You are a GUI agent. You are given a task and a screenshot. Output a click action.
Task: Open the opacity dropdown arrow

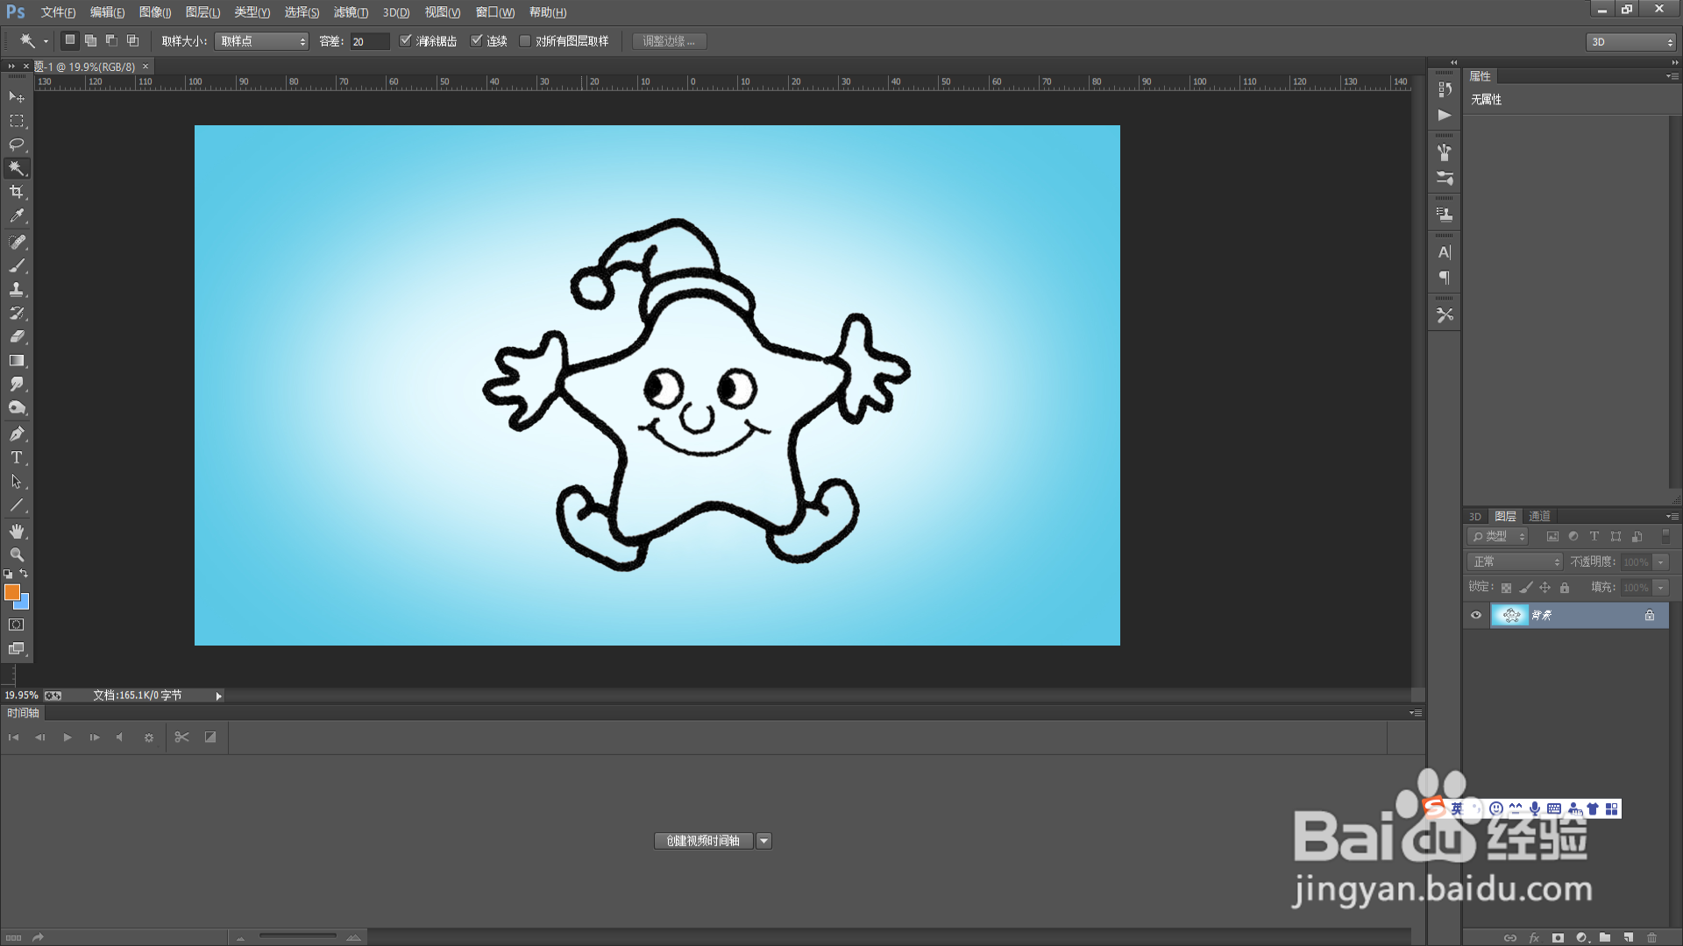(x=1661, y=562)
